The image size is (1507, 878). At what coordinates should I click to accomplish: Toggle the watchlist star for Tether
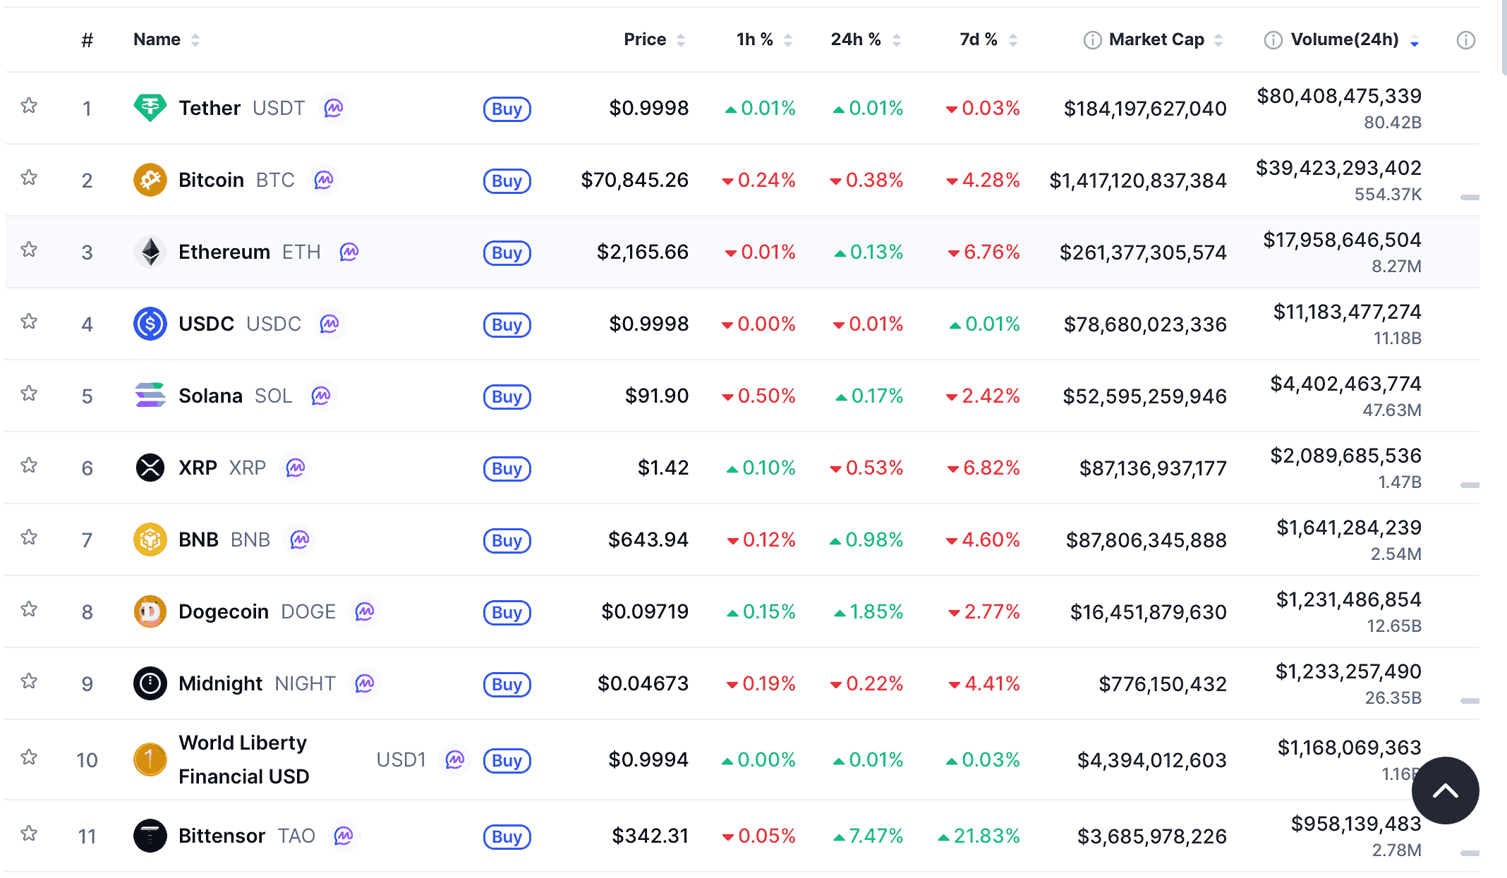(29, 106)
